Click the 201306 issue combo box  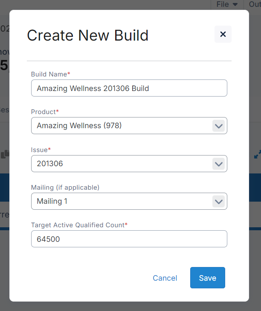122,164
